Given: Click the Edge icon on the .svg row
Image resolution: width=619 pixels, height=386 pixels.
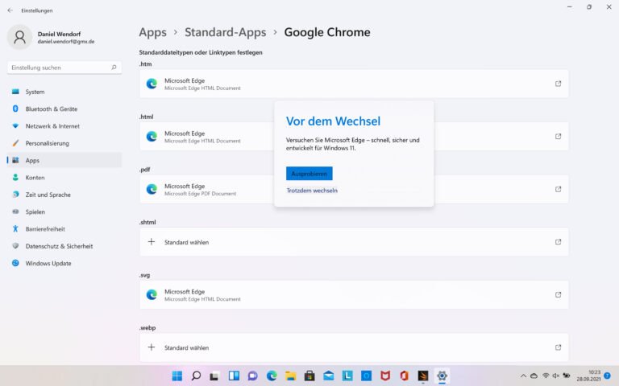Looking at the screenshot, I should [152, 294].
